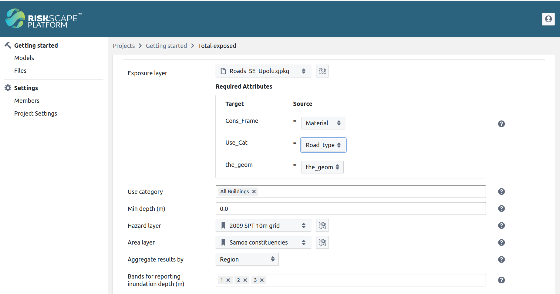The image size is (560, 294).
Task: Go to Getting started breadcrumb
Action: tap(166, 46)
